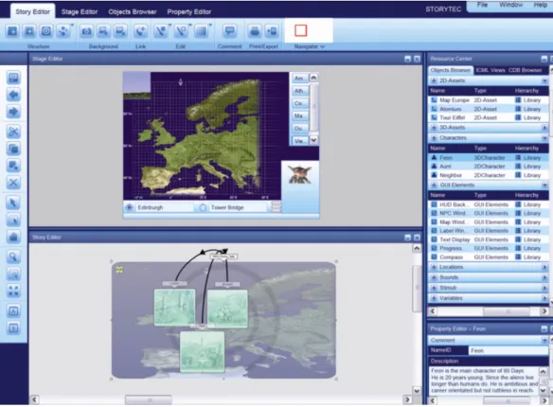
Task: Select the Atomium 2D-Asset row
Action: click(x=488, y=109)
